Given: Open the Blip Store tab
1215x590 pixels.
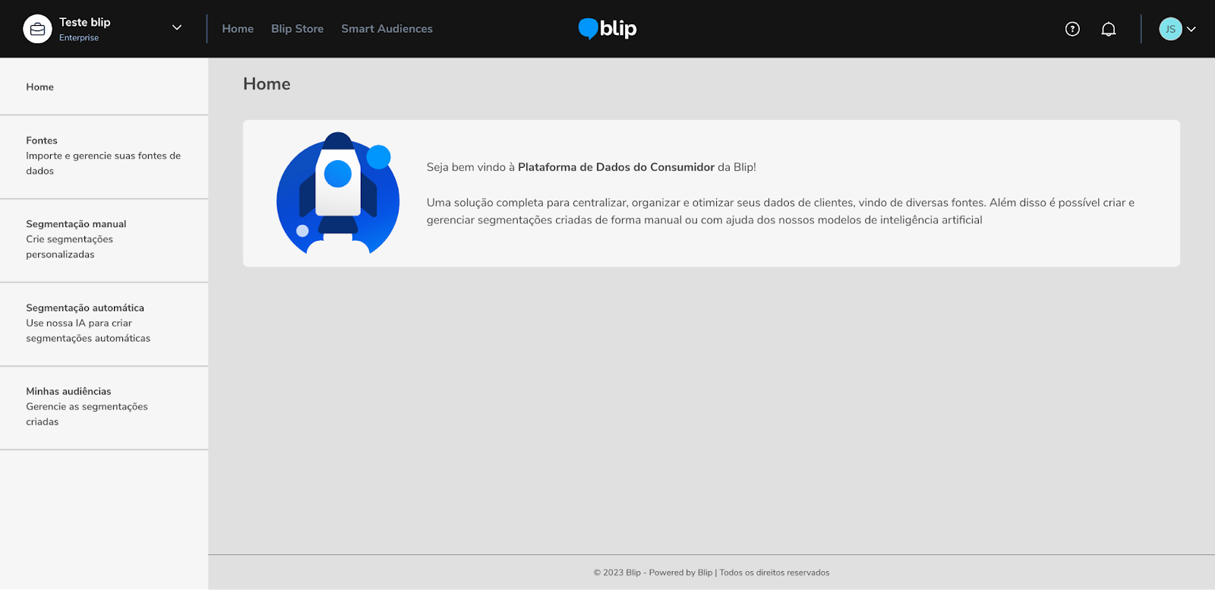Looking at the screenshot, I should tap(297, 29).
